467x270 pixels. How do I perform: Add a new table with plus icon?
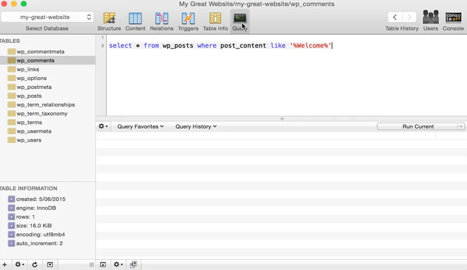point(5,264)
